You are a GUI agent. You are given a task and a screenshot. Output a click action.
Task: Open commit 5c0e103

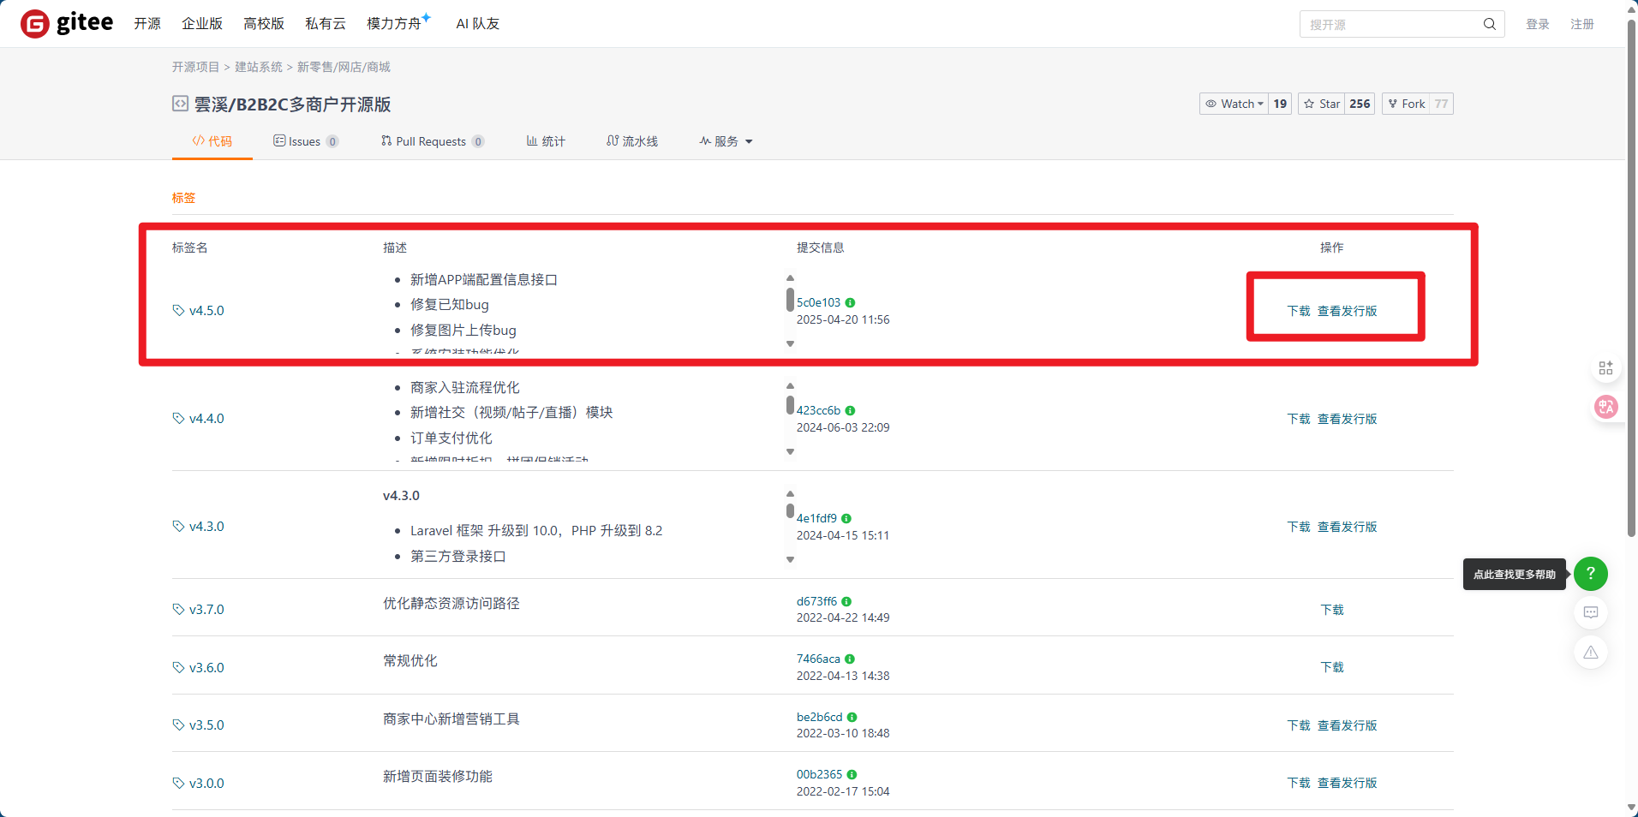click(x=818, y=302)
